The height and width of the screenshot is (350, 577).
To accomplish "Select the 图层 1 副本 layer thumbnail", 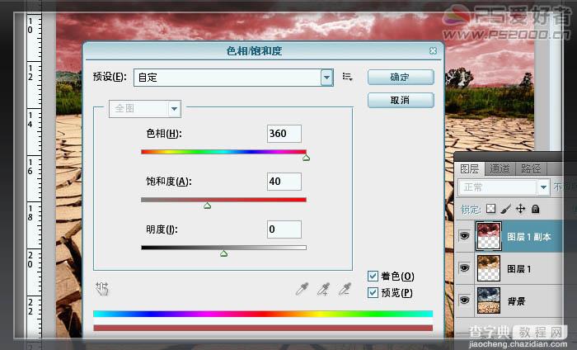I will coord(489,236).
